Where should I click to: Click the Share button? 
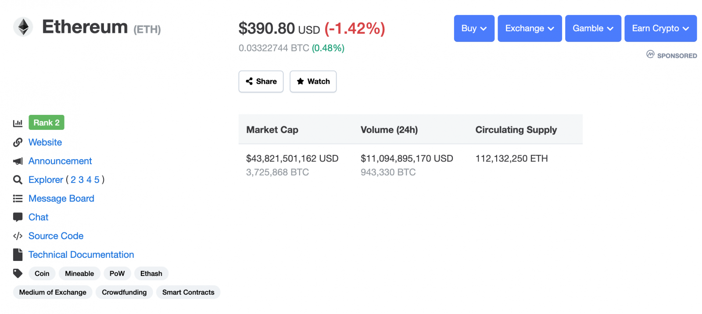point(261,82)
